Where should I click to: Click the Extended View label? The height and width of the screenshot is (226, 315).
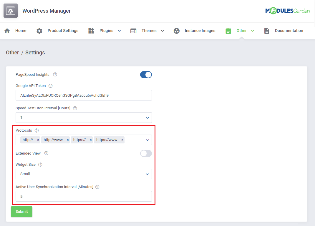point(28,153)
